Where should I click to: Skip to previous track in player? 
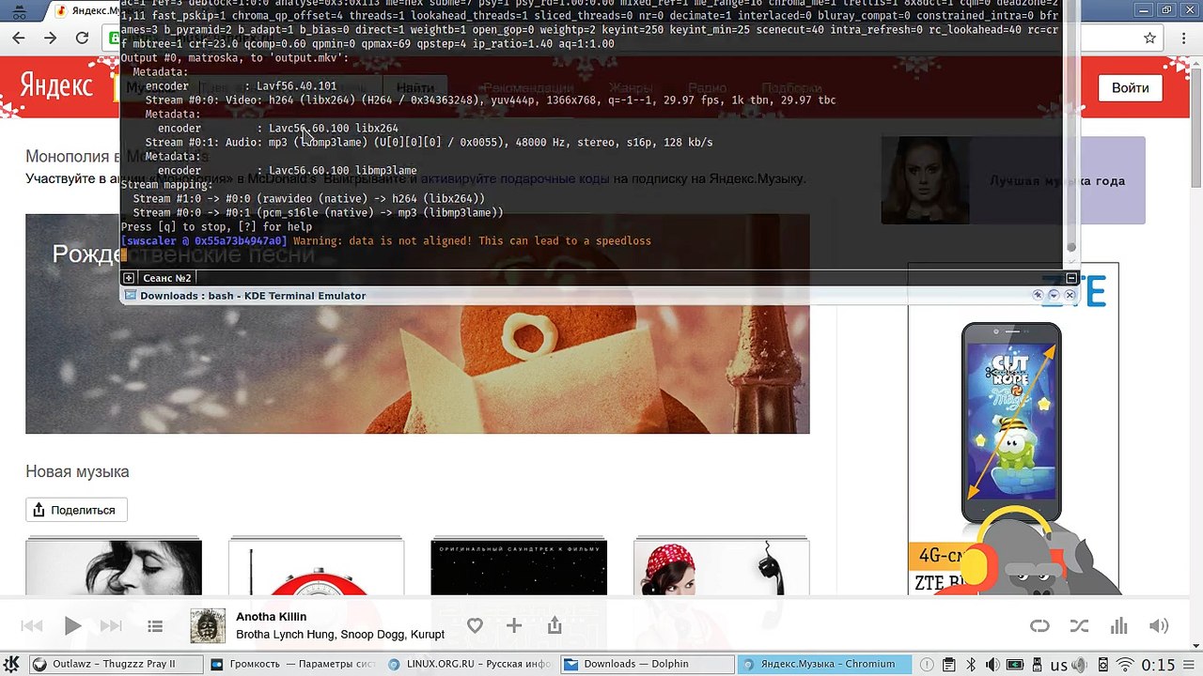(31, 626)
